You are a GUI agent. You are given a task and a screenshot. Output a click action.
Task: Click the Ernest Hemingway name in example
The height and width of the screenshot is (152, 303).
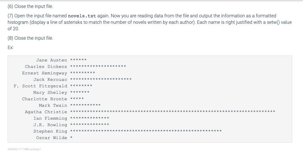click(45, 73)
